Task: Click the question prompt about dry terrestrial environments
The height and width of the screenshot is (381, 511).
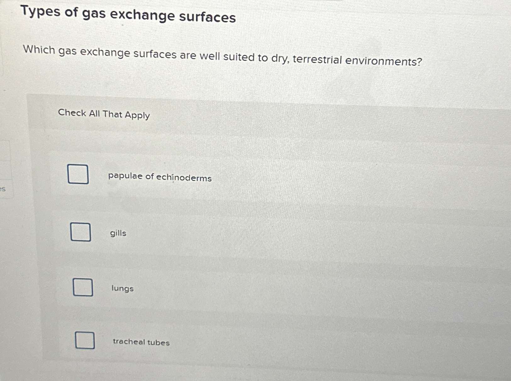Action: [222, 55]
